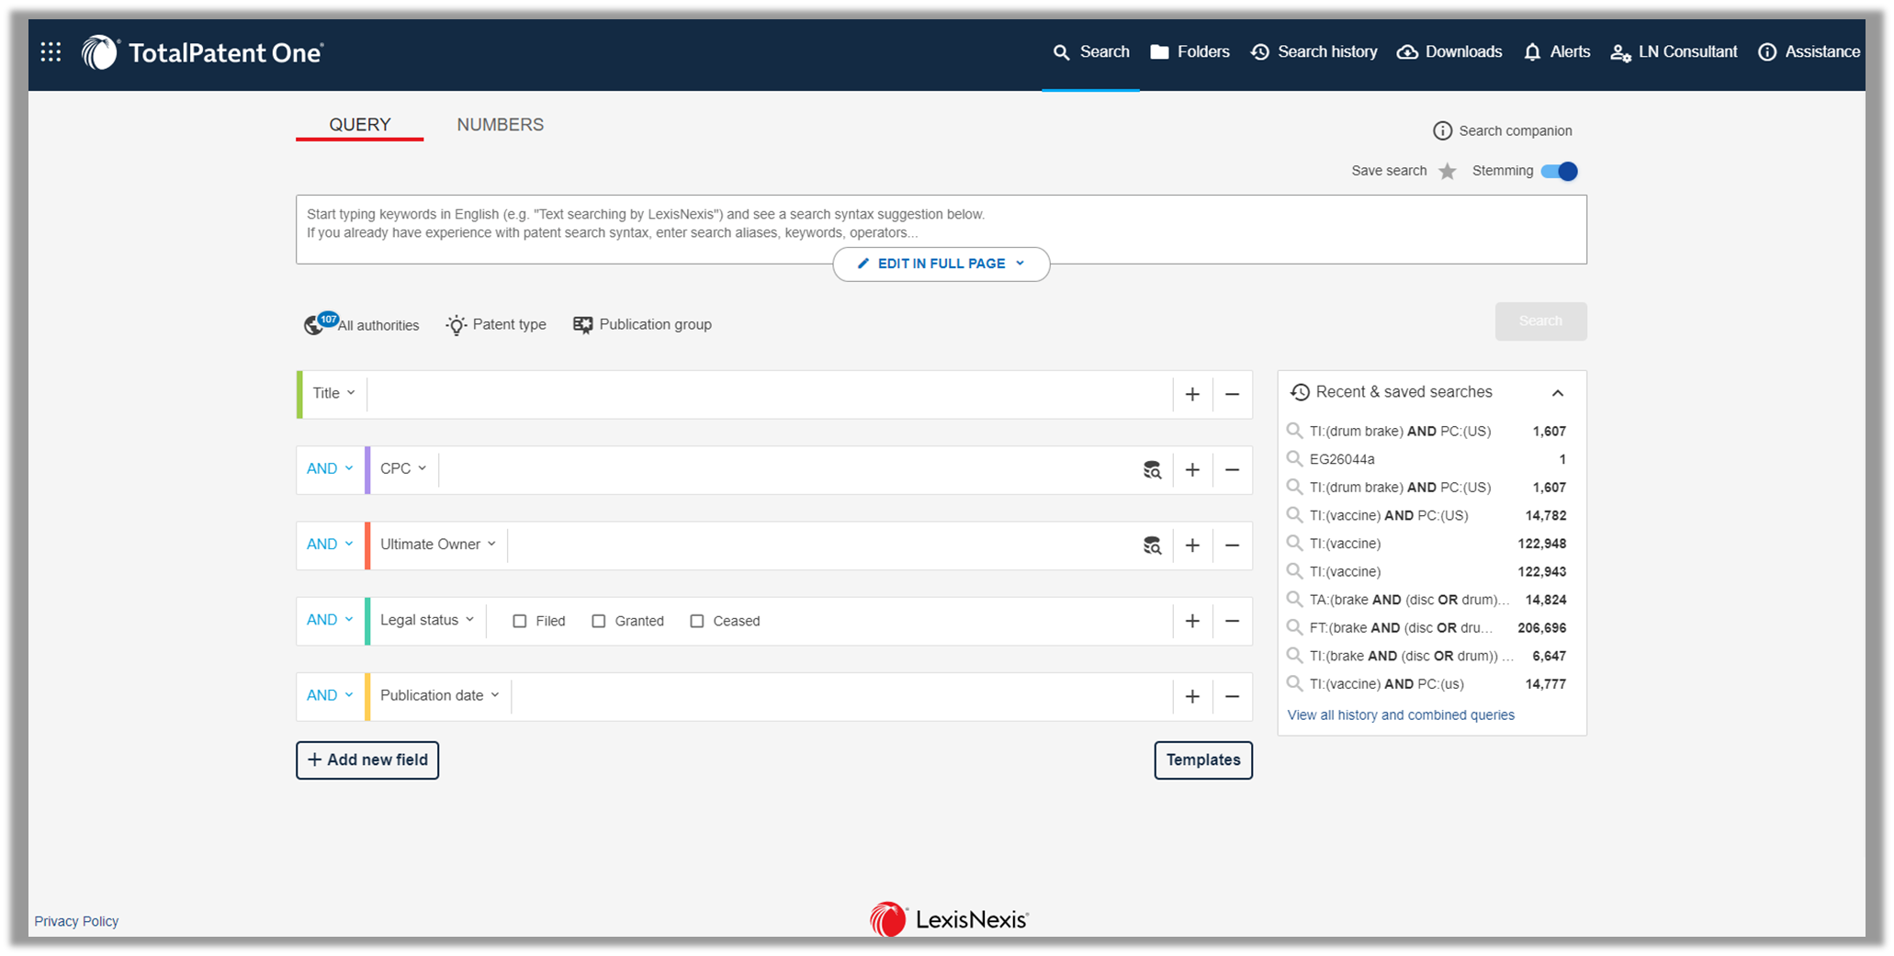This screenshot has width=1894, height=956.
Task: Switch to the NUMBERS tab
Action: click(x=501, y=125)
